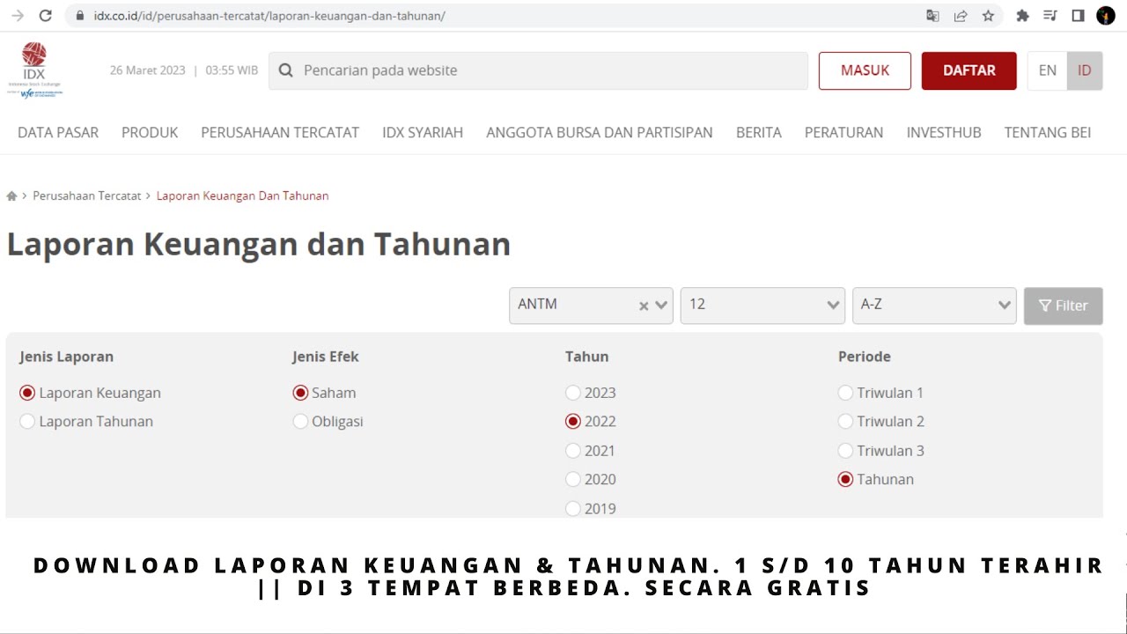This screenshot has width=1127, height=634.
Task: Choose Obligasi as jenis efek
Action: point(300,421)
